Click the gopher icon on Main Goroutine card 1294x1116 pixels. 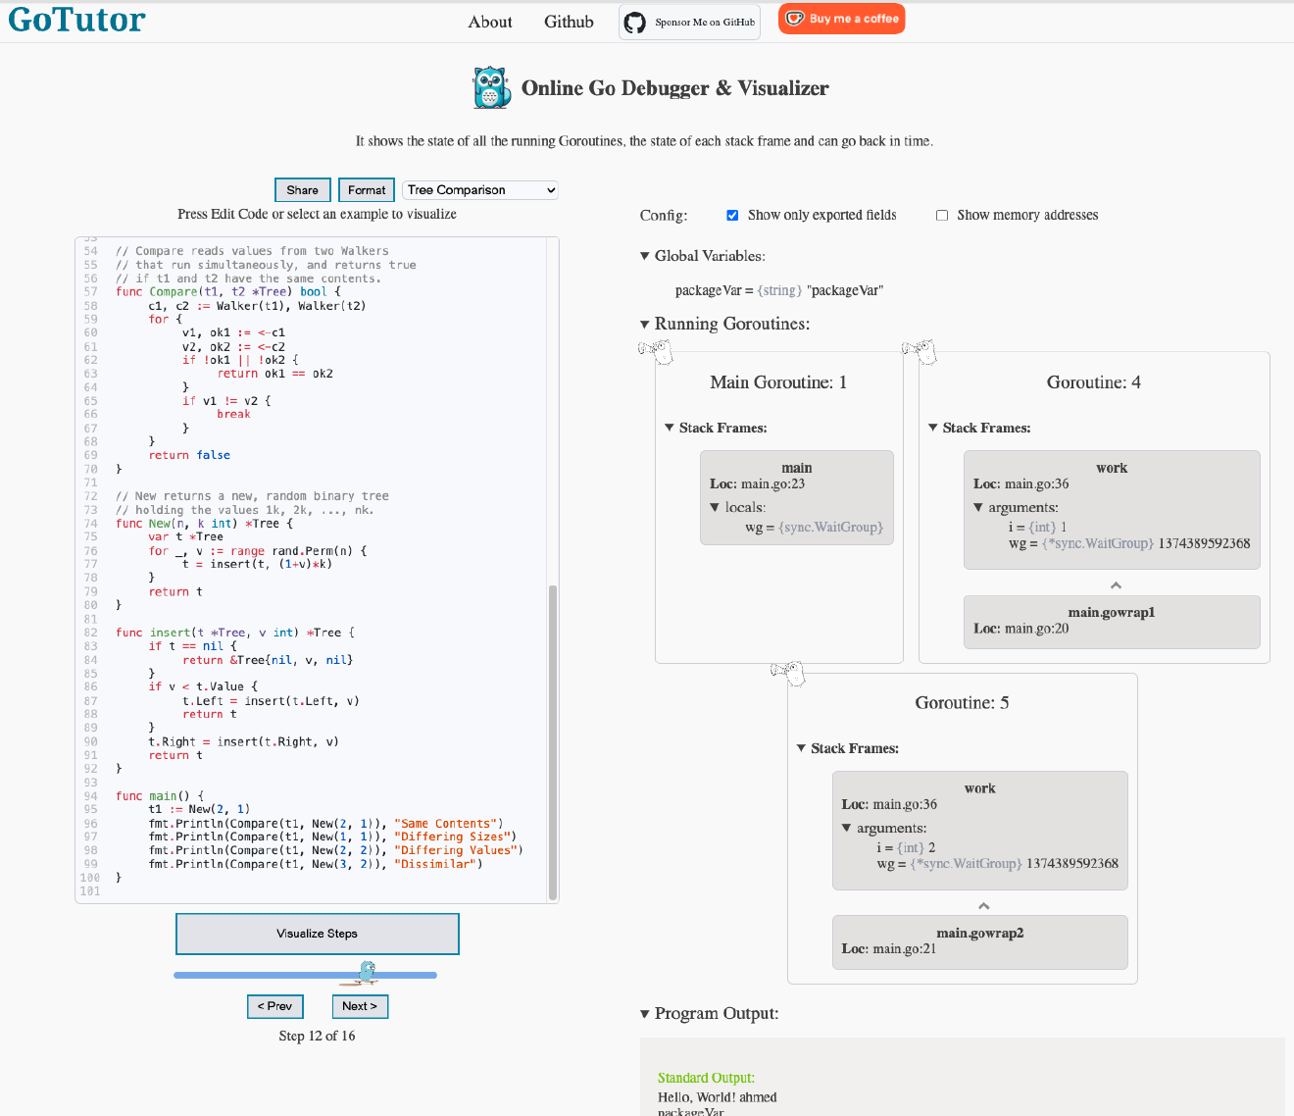coord(656,350)
